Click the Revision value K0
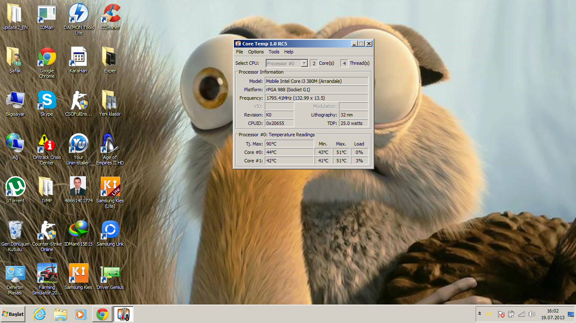Image resolution: width=576 pixels, height=323 pixels. pos(279,115)
